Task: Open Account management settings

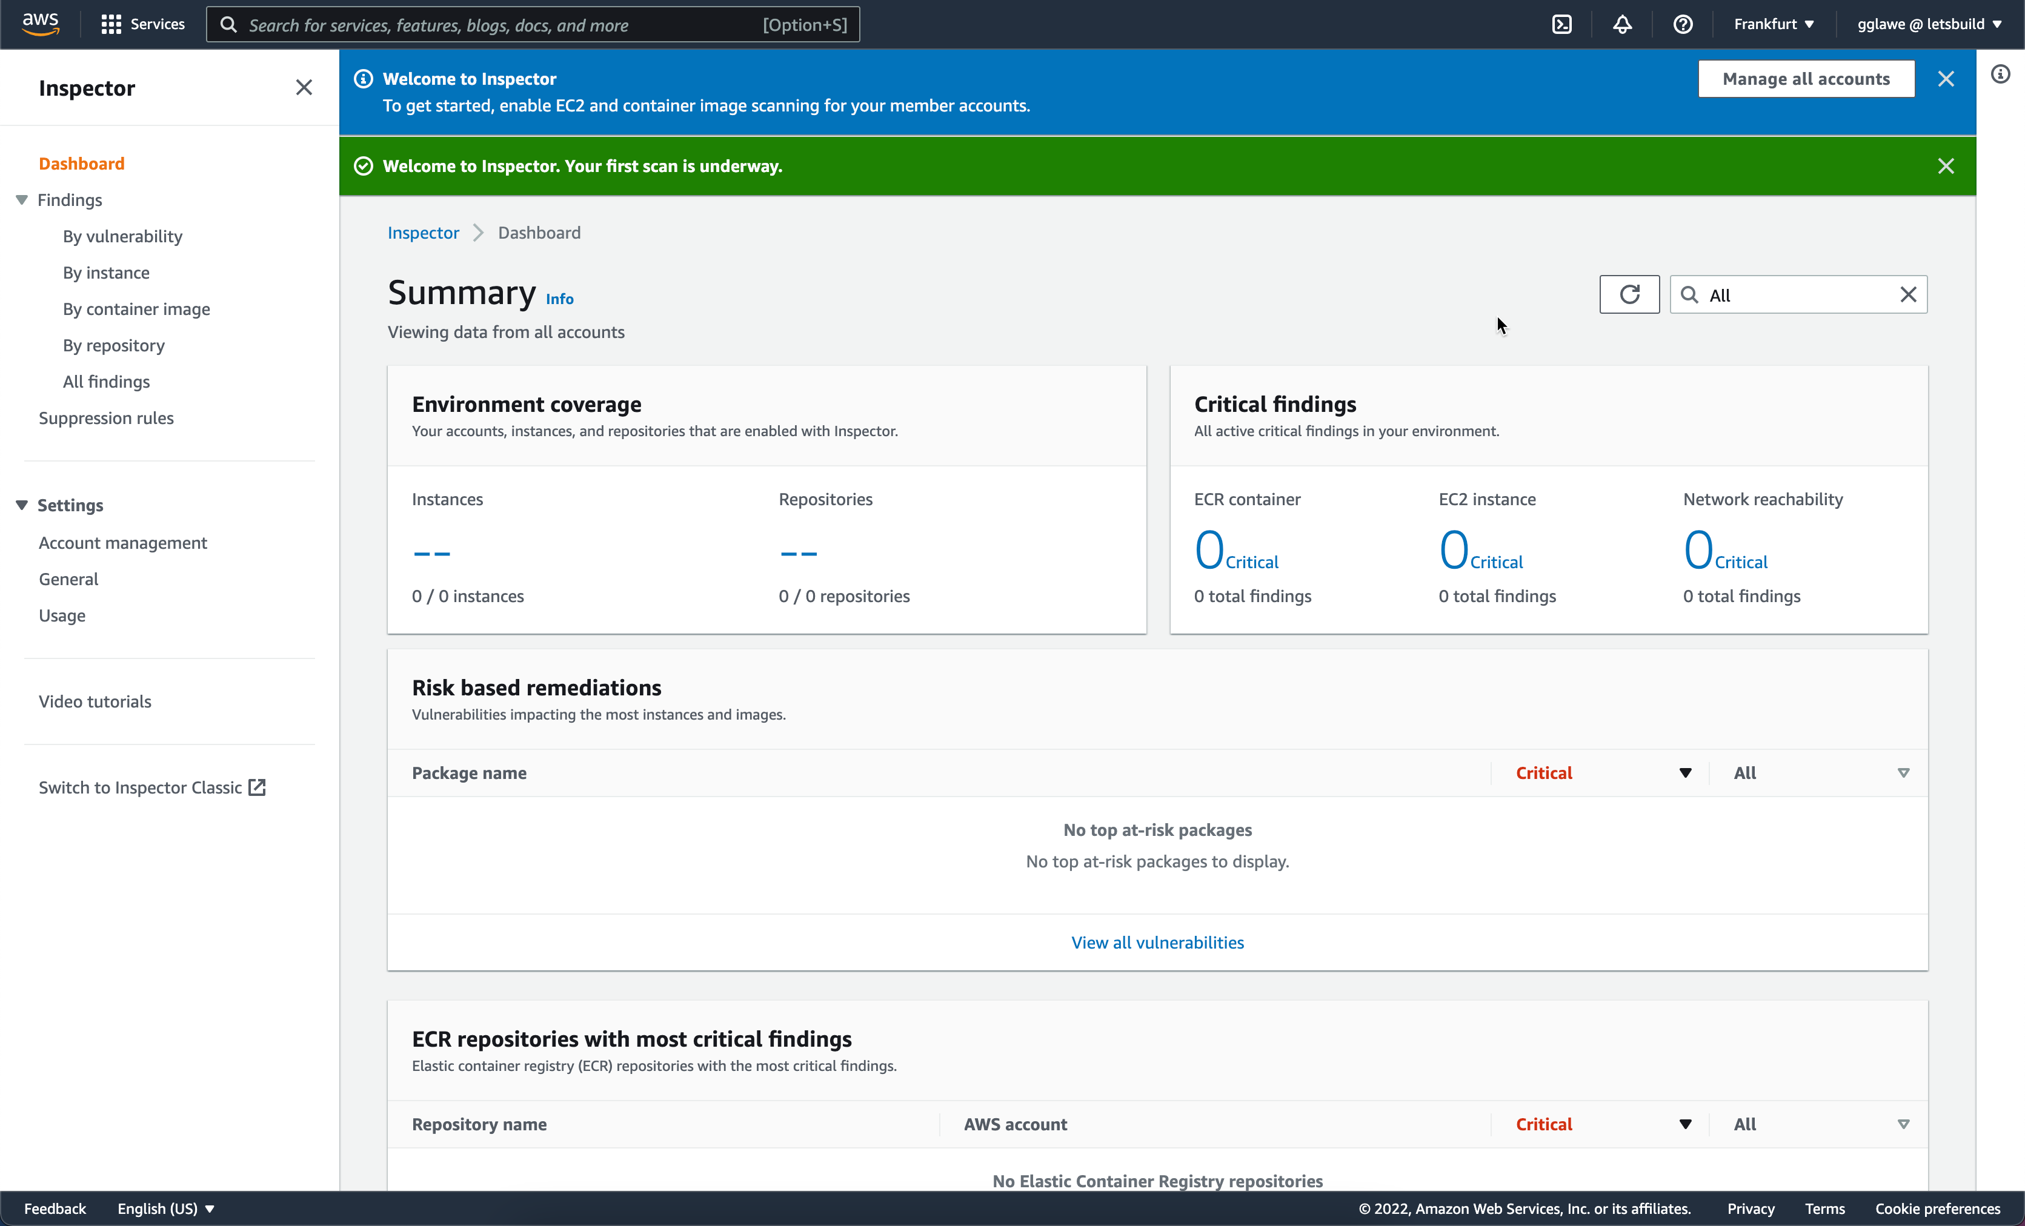Action: (x=122, y=542)
